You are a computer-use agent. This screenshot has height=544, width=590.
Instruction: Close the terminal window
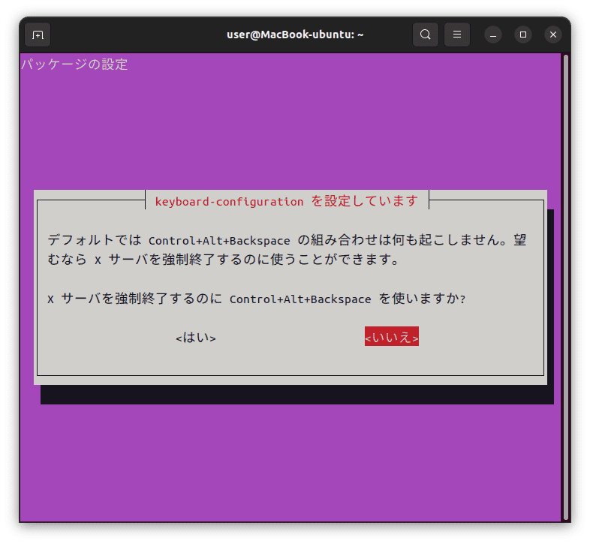(x=553, y=35)
